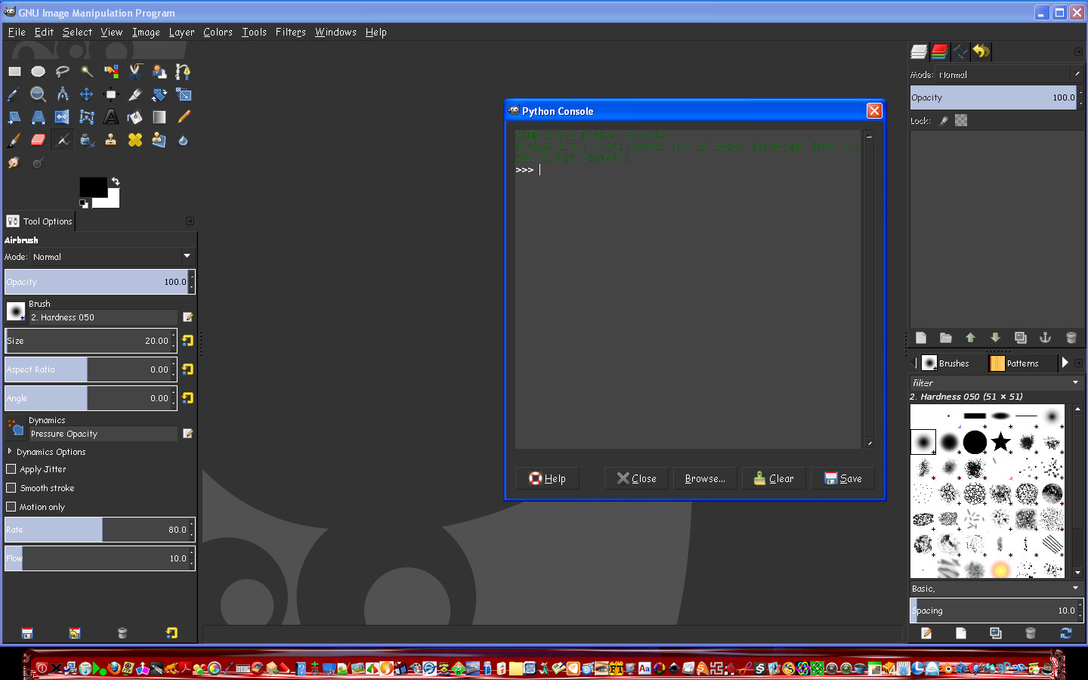Activate the Color Picker eyedropper tool

[x=14, y=94]
